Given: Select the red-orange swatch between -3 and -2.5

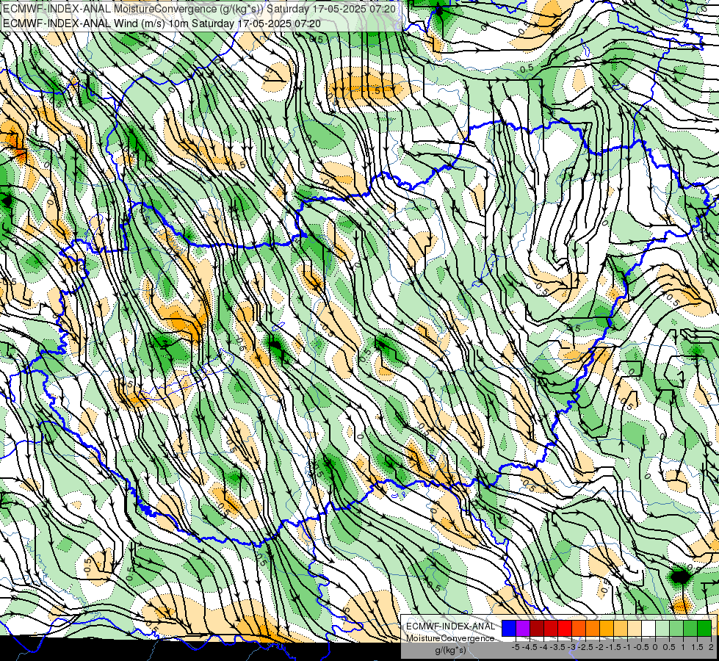Looking at the screenshot, I should (579, 629).
